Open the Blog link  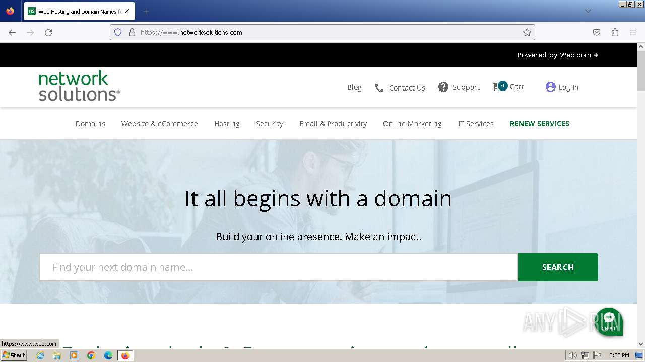[x=354, y=87]
